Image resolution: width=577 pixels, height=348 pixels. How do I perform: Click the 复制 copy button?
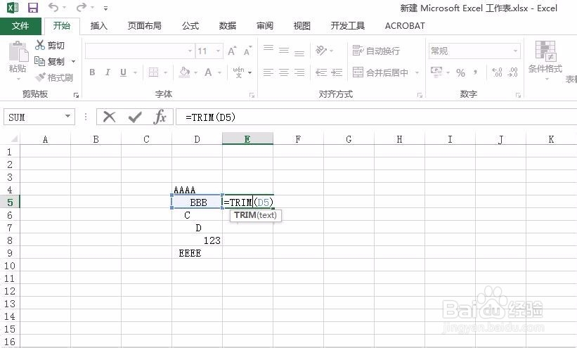[49, 61]
